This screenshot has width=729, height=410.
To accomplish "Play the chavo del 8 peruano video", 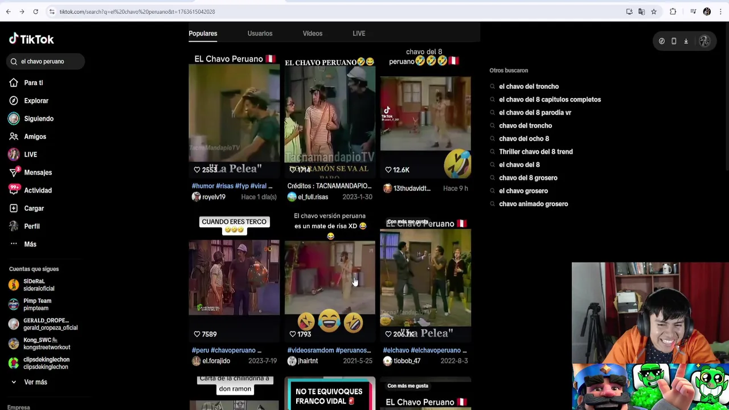I will click(x=425, y=114).
